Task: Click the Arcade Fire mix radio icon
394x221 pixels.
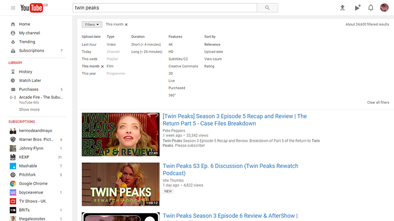Action: pyautogui.click(x=13, y=97)
